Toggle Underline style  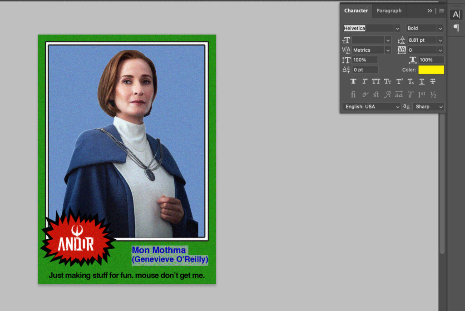tap(421, 81)
